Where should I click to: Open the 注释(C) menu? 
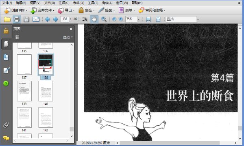(64, 3)
